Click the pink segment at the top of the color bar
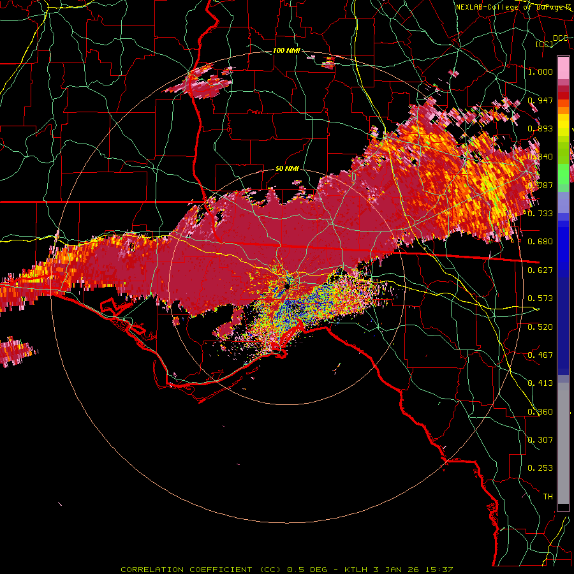The height and width of the screenshot is (574, 574). coord(563,68)
